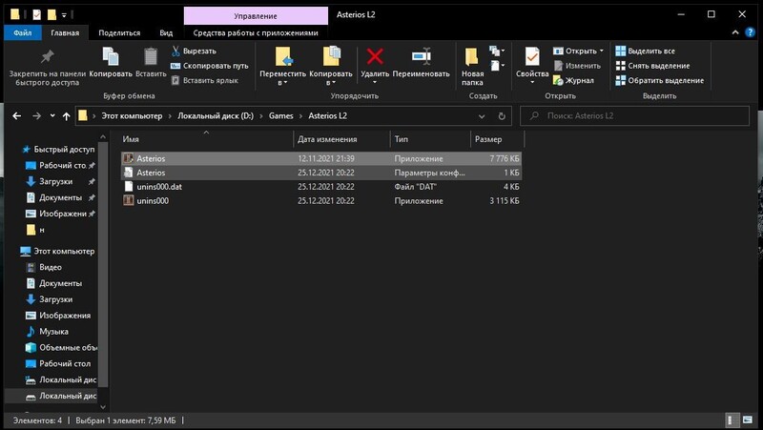Open recent locations dropdown arrow

(x=52, y=115)
